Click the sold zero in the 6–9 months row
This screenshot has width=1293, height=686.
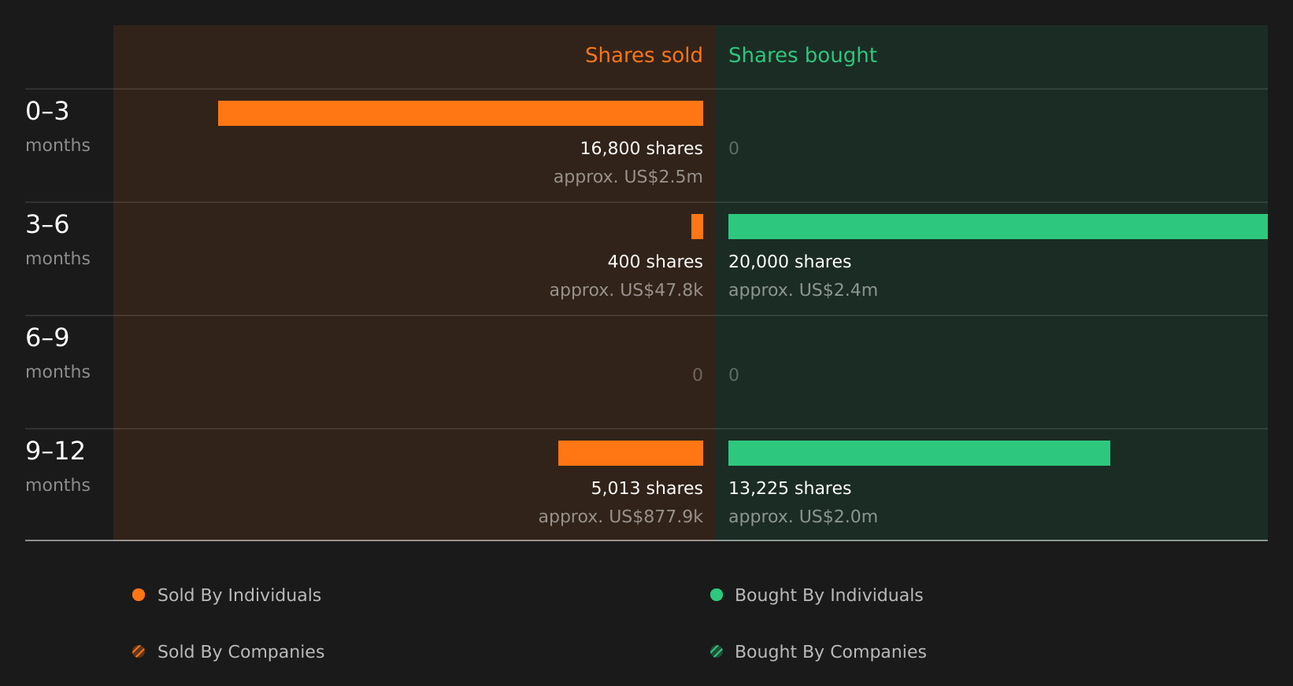pyautogui.click(x=698, y=375)
